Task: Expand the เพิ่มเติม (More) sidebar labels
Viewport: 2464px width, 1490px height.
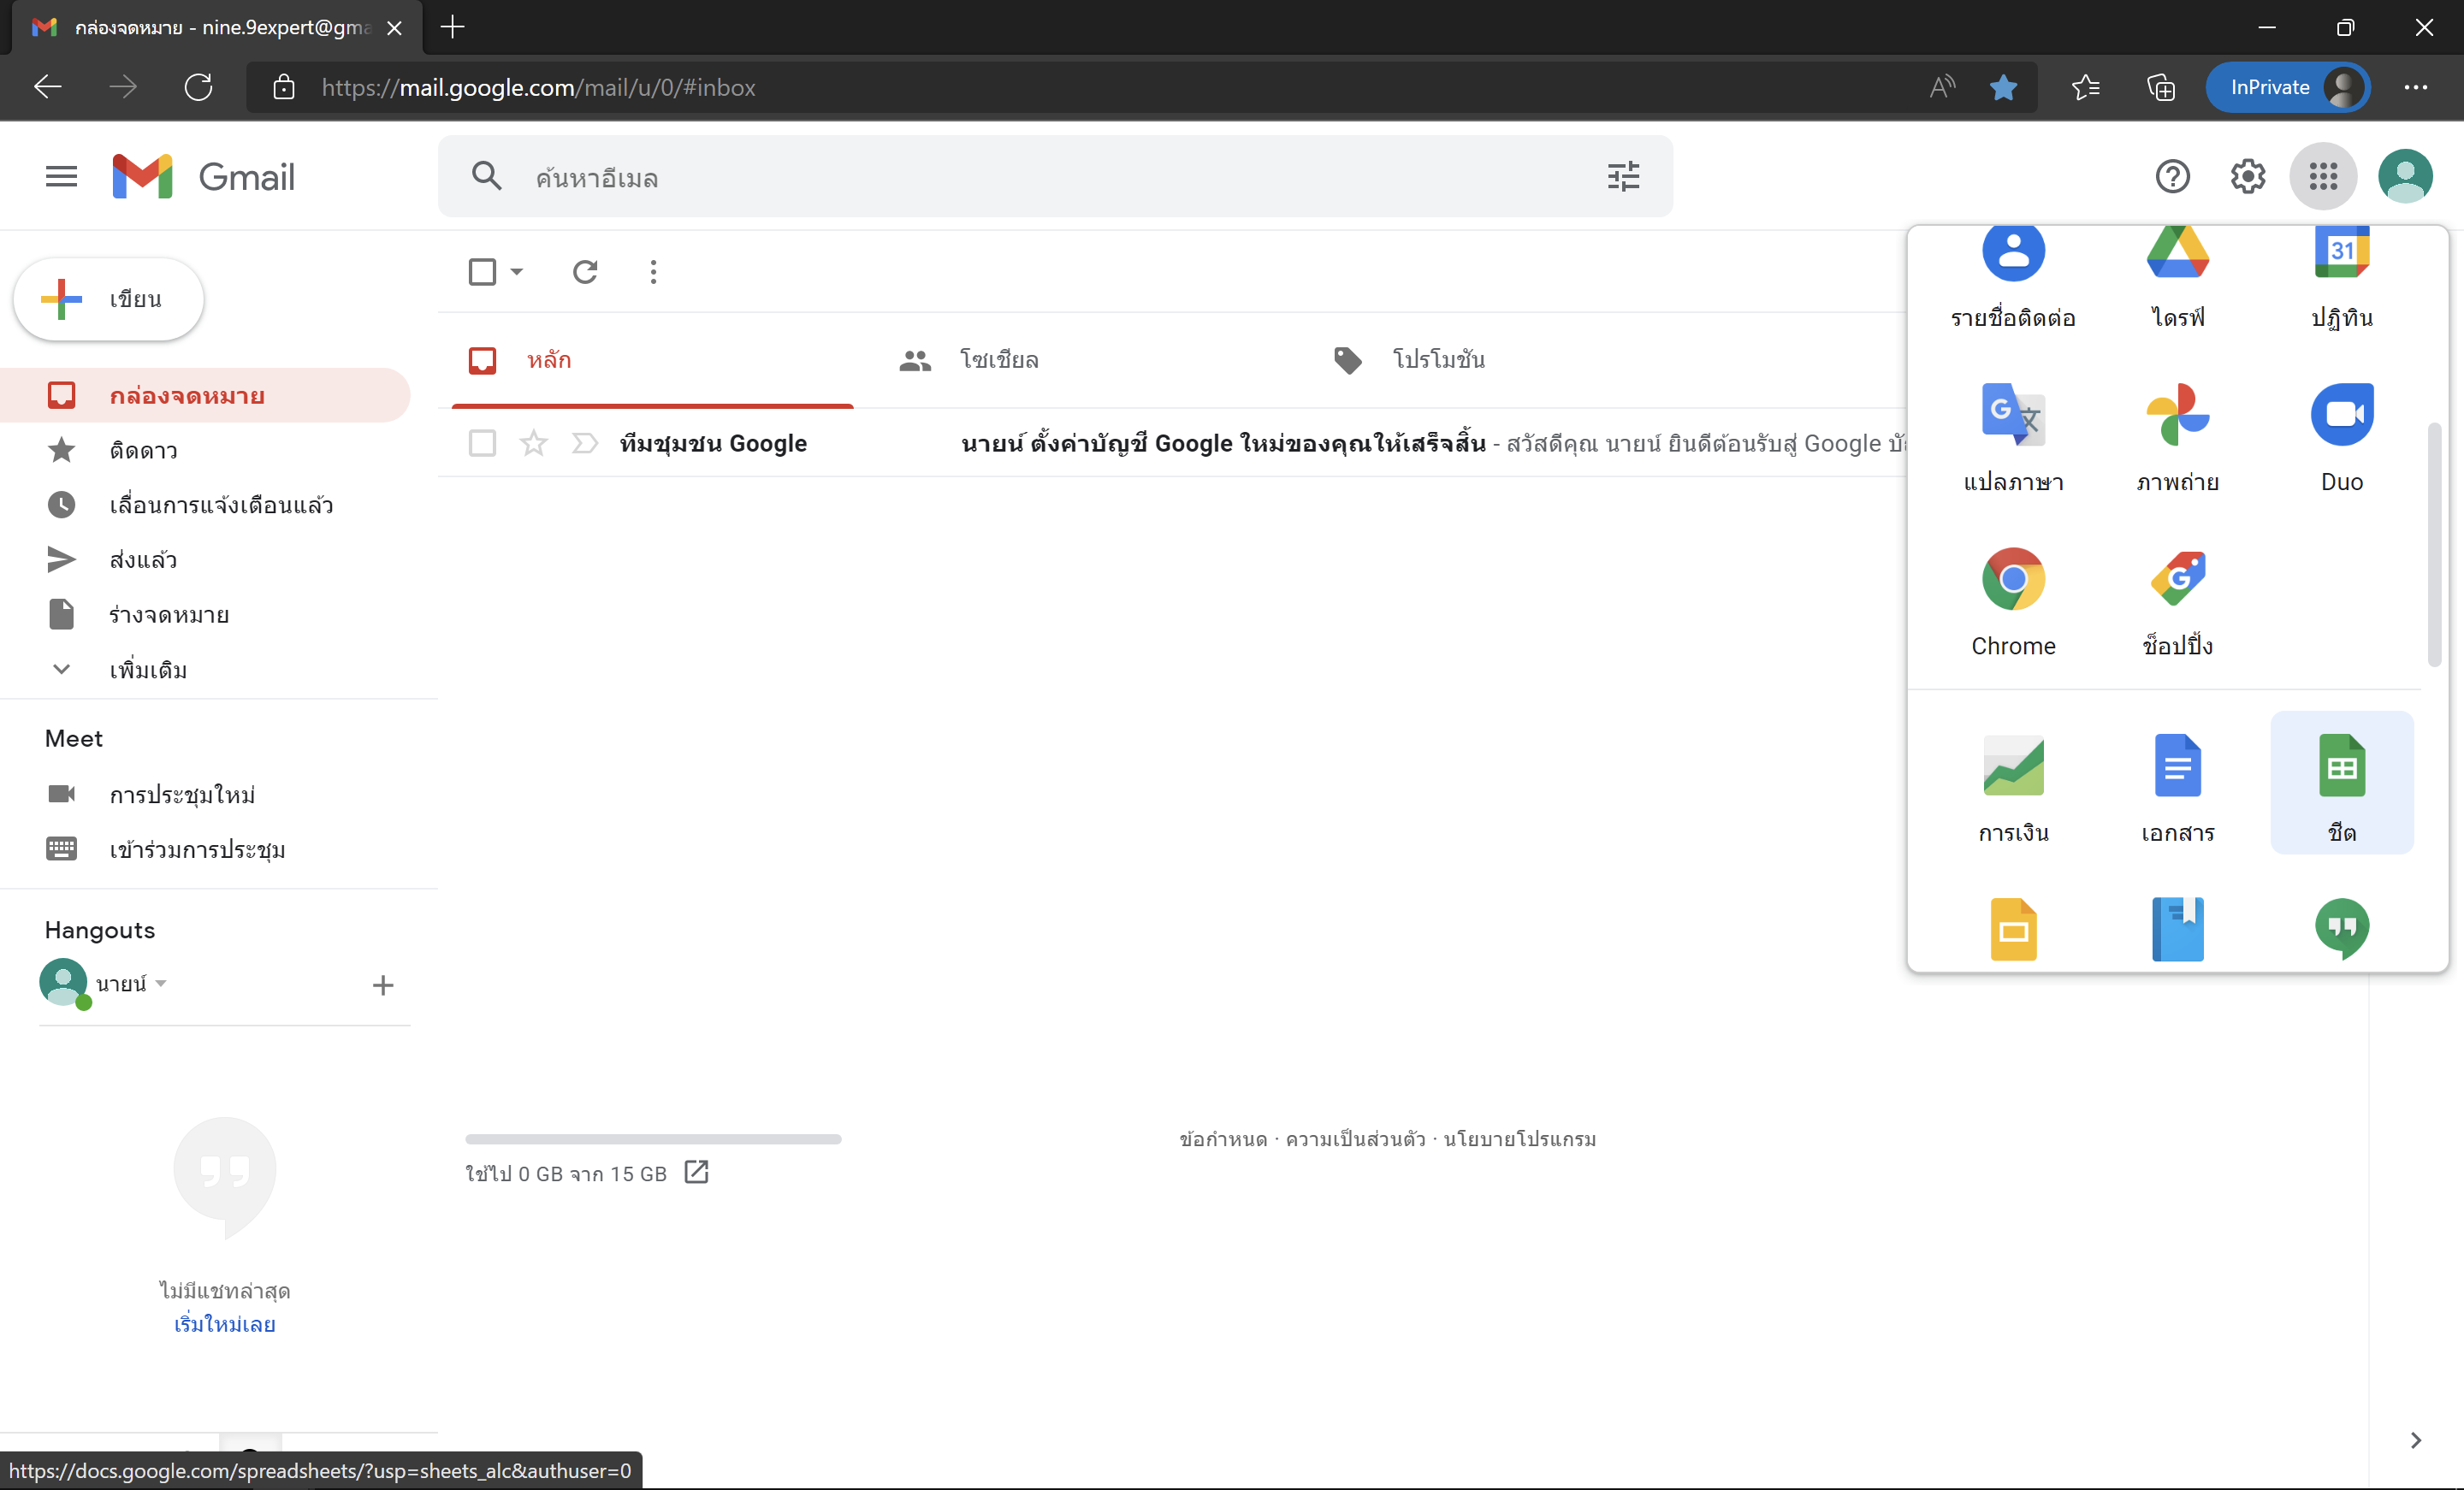Action: click(x=148, y=670)
